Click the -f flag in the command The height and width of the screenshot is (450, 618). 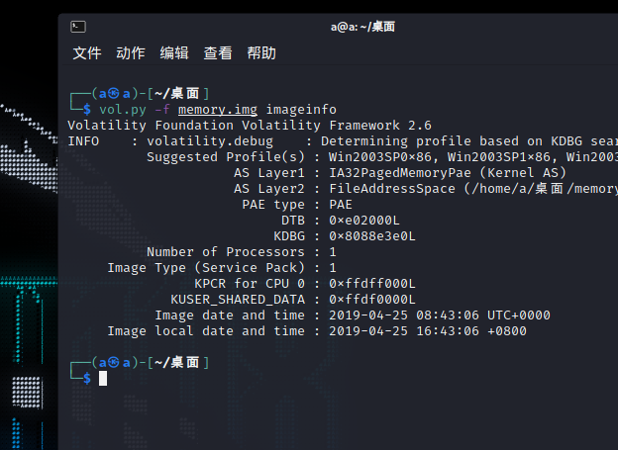(x=162, y=110)
